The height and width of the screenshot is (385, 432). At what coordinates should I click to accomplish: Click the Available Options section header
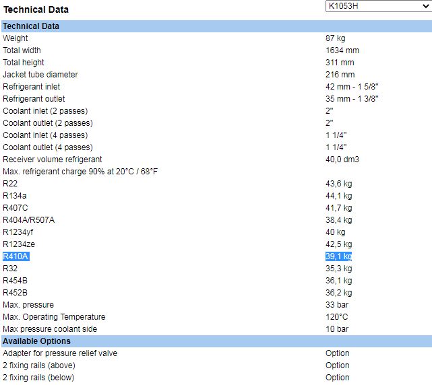(x=36, y=341)
